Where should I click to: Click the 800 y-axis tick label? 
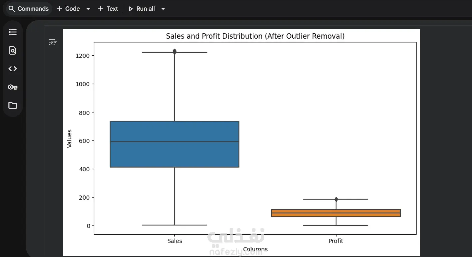point(85,113)
